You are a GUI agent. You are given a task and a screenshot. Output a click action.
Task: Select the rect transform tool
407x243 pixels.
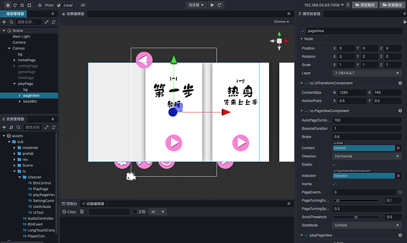tap(29, 5)
